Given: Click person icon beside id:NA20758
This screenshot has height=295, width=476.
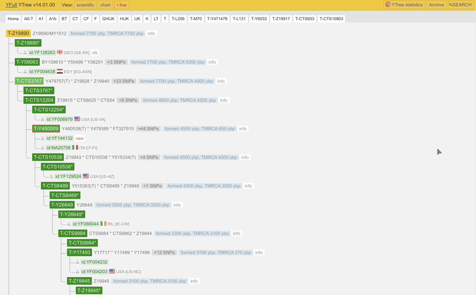Looking at the screenshot, I should point(42,148).
